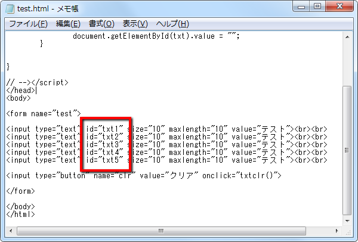358x242 pixels.
Task: Click the // --></script> line
Action: tap(37, 82)
